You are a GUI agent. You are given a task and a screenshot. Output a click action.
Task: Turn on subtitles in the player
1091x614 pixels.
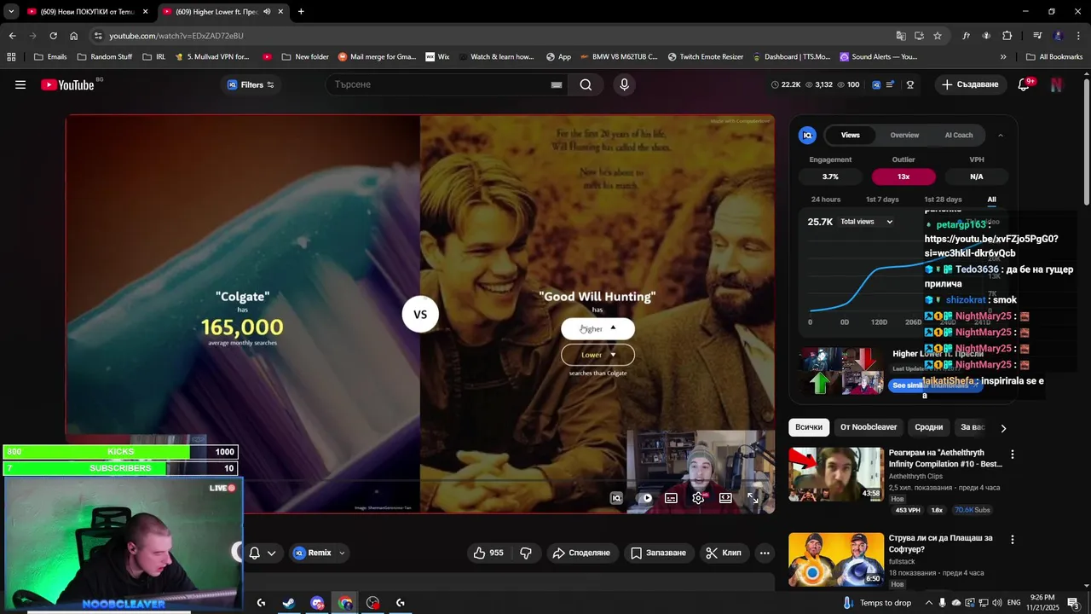tap(671, 498)
